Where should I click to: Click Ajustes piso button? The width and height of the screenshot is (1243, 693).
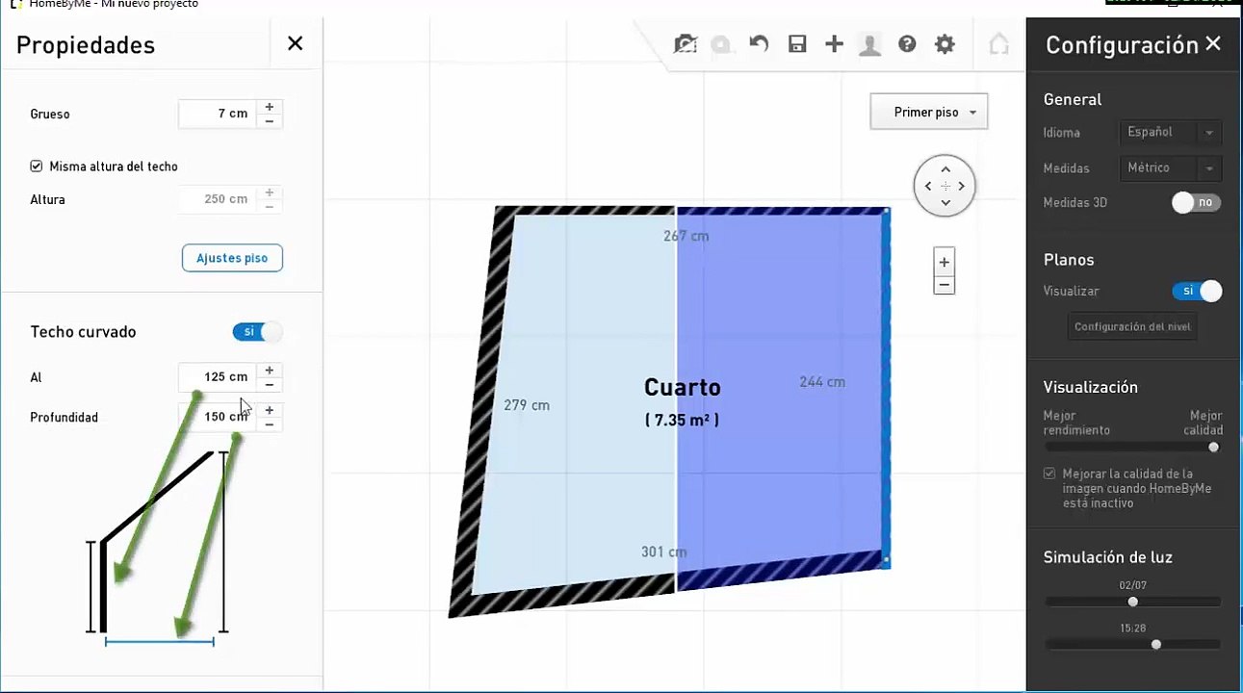(232, 258)
